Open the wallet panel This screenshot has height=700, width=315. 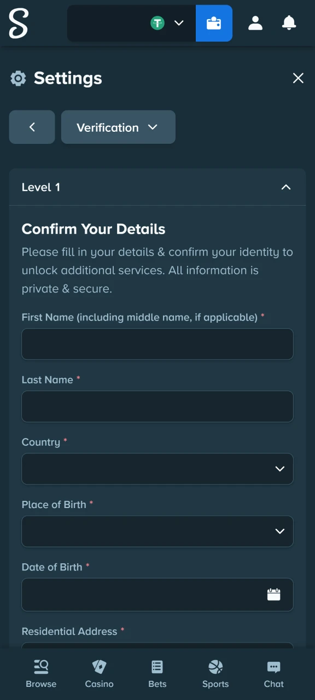pos(214,23)
